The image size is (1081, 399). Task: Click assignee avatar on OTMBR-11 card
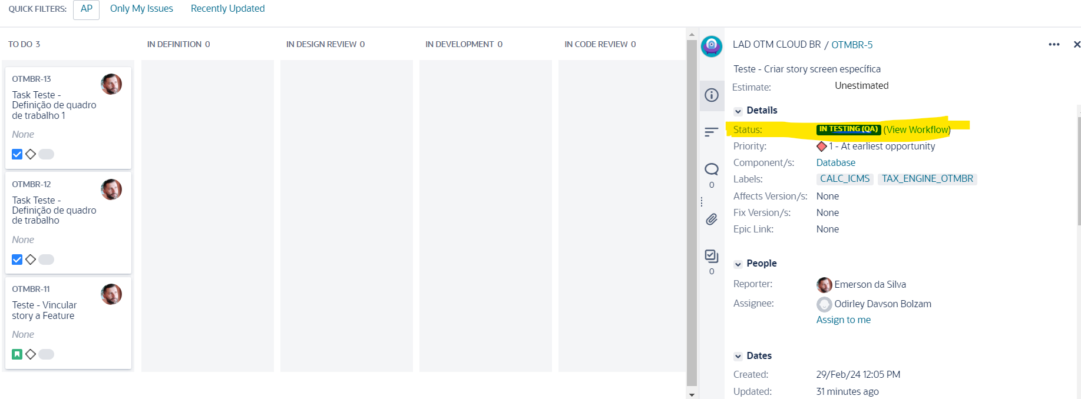tap(111, 294)
